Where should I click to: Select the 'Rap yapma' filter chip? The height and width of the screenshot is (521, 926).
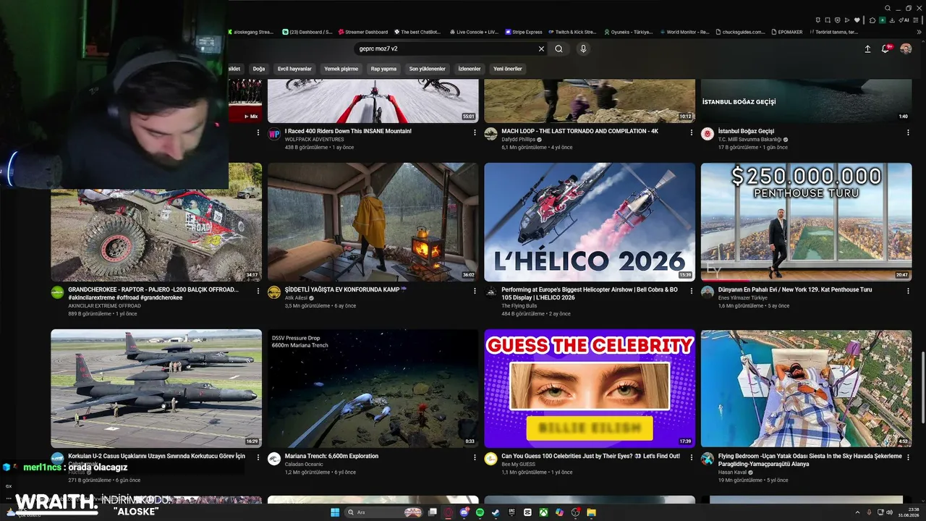pyautogui.click(x=384, y=69)
